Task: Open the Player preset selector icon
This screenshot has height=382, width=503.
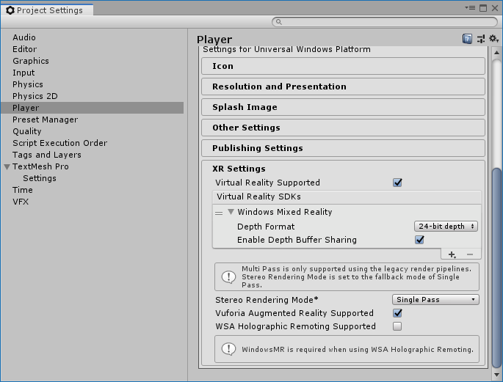Action: (480, 39)
